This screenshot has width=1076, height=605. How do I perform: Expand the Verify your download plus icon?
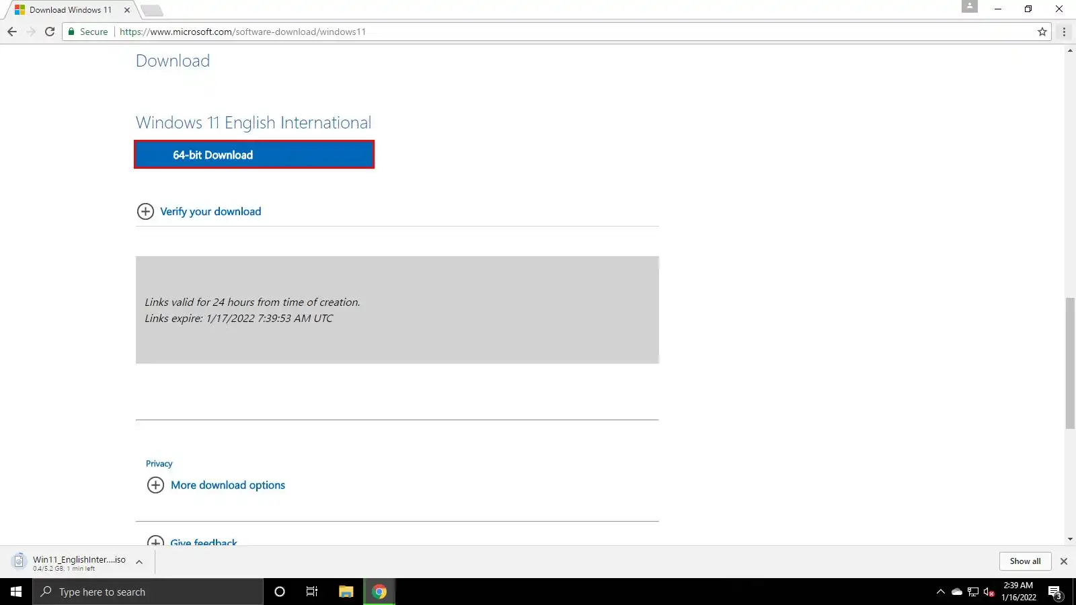(145, 212)
